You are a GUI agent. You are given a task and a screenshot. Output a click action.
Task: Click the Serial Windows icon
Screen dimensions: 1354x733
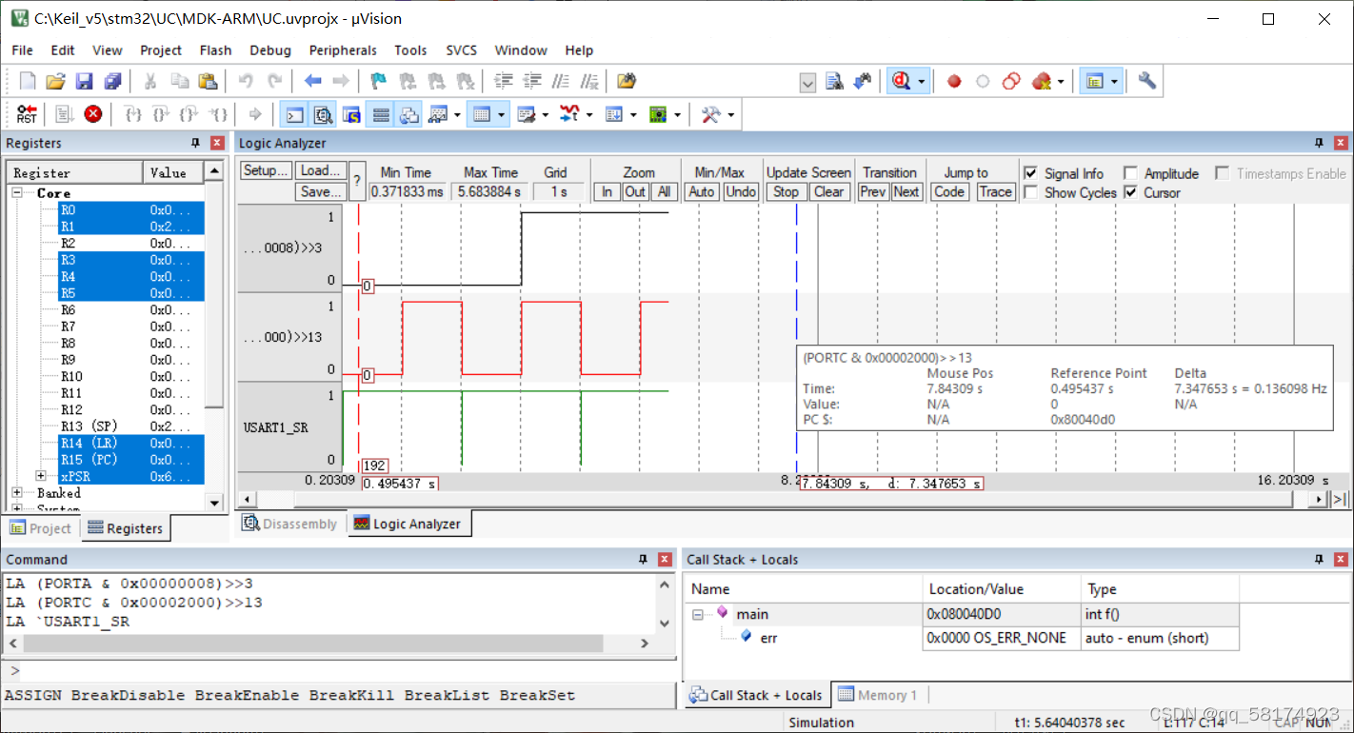(527, 115)
